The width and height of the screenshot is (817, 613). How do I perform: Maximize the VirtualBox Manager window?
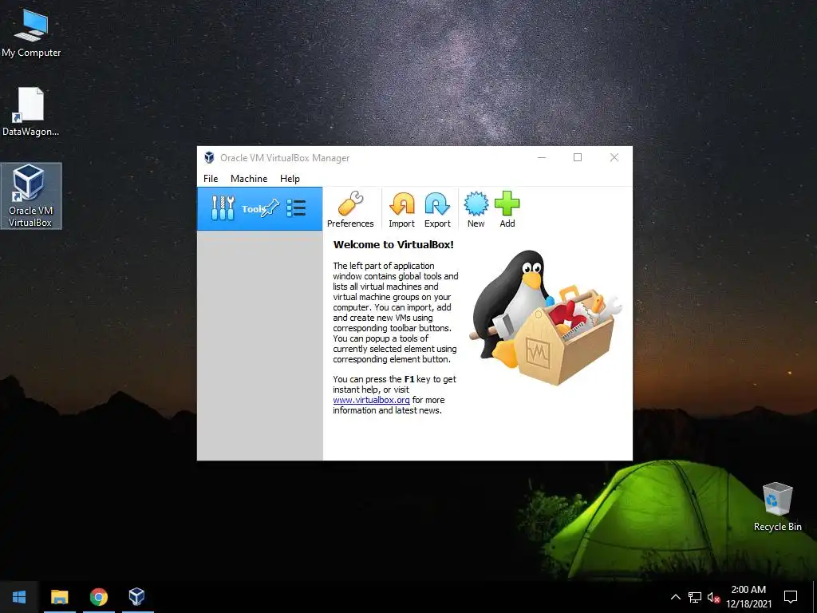click(578, 157)
